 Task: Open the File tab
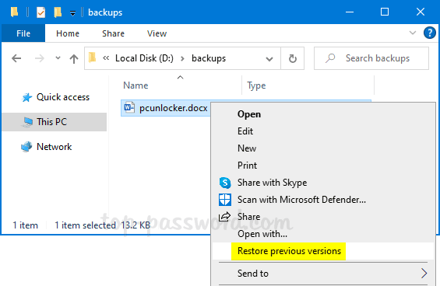click(23, 33)
